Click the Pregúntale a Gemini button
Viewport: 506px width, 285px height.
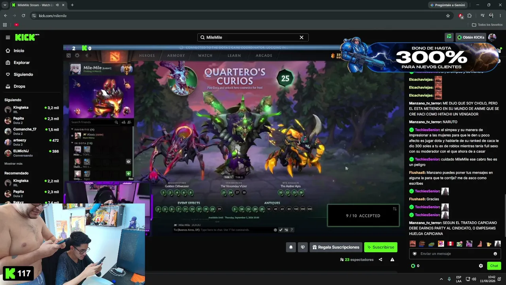pos(447,5)
